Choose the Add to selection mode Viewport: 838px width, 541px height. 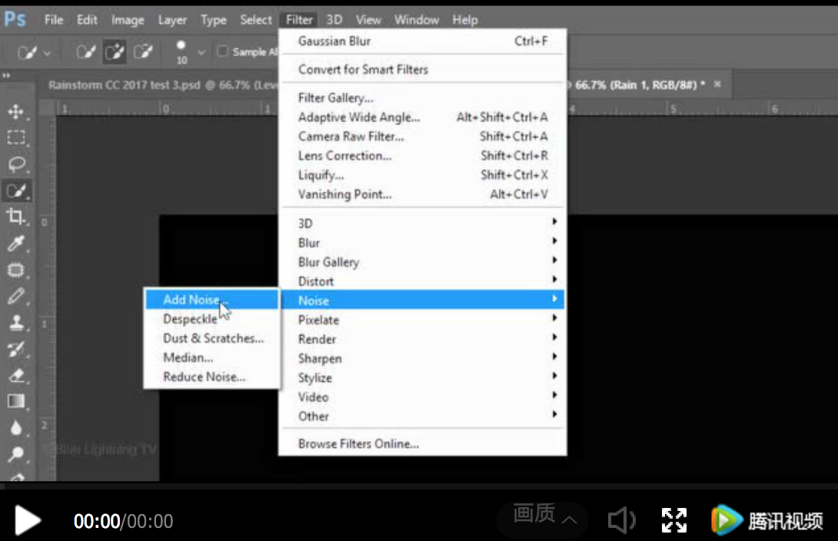pyautogui.click(x=115, y=52)
